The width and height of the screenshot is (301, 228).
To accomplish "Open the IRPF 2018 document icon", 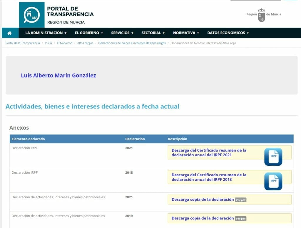I will click(x=273, y=181).
